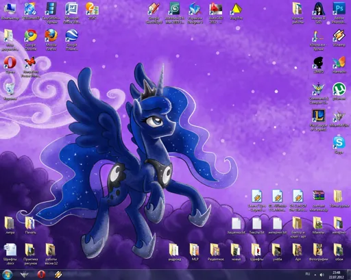Open the Skype shortcut icon

point(339,144)
